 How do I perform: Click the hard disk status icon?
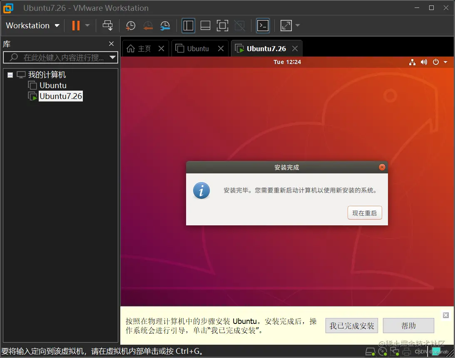click(370, 351)
